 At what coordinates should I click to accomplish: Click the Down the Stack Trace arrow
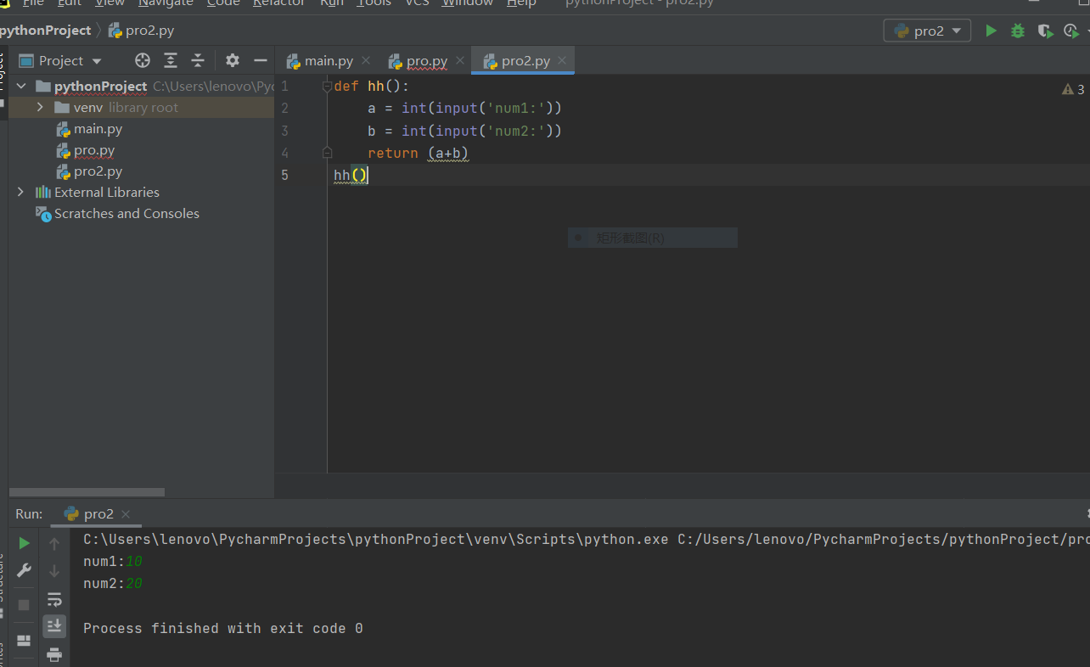coord(54,570)
